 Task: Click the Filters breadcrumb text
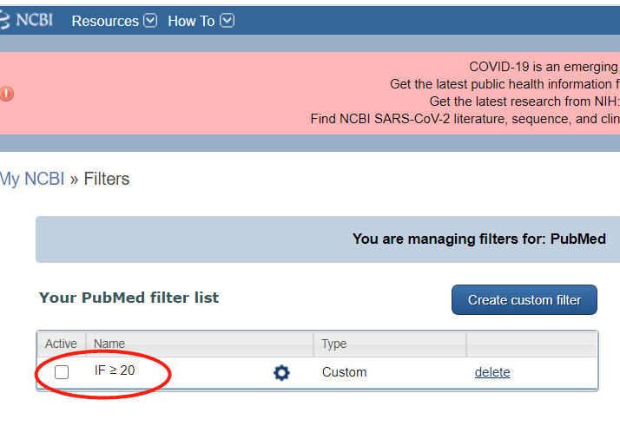107,179
